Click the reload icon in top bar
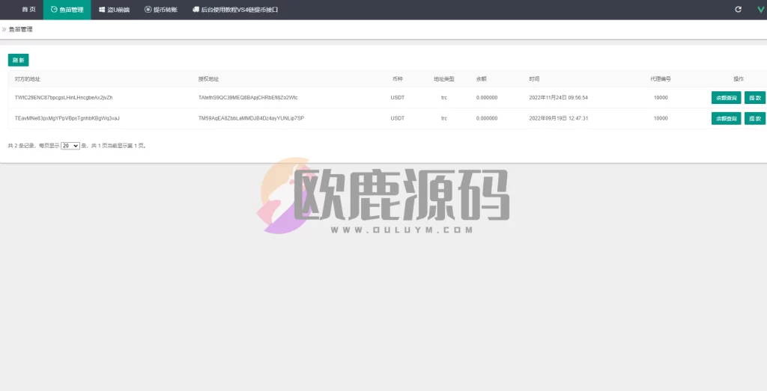Viewport: 767px width, 391px height. [738, 9]
